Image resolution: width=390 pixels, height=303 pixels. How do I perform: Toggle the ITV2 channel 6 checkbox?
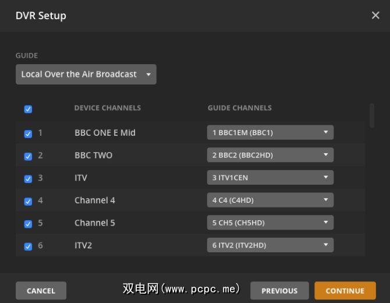(x=28, y=246)
